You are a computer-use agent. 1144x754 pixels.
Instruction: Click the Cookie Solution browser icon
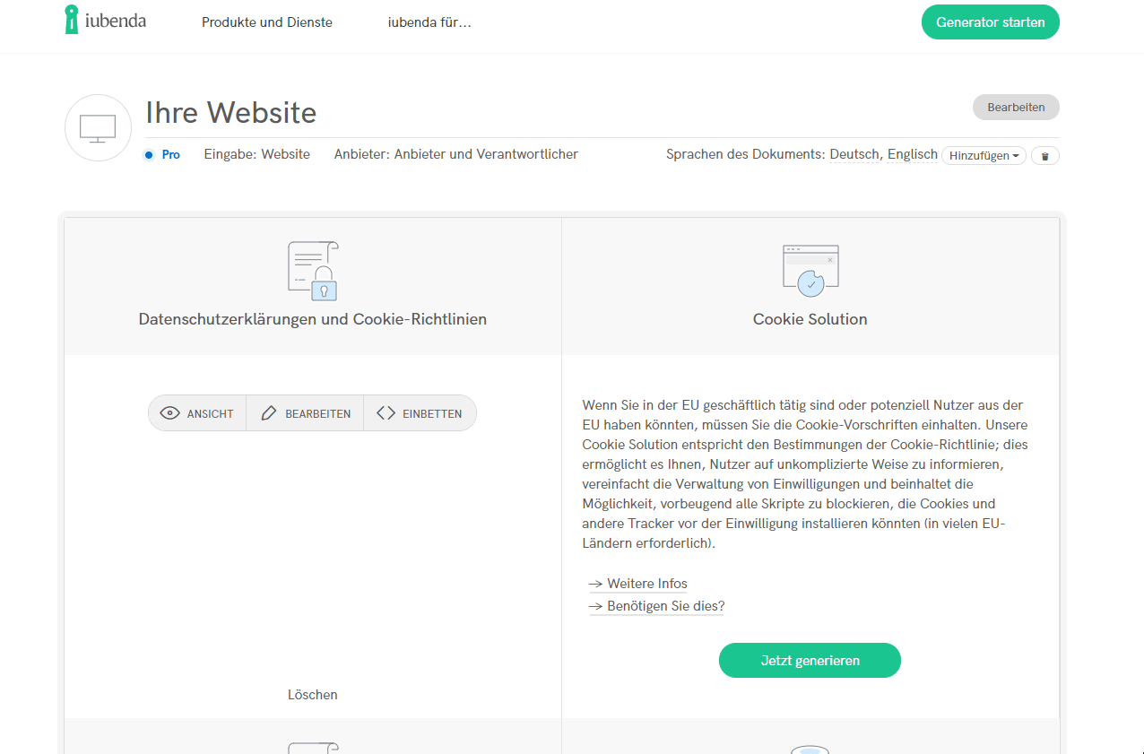click(x=810, y=266)
